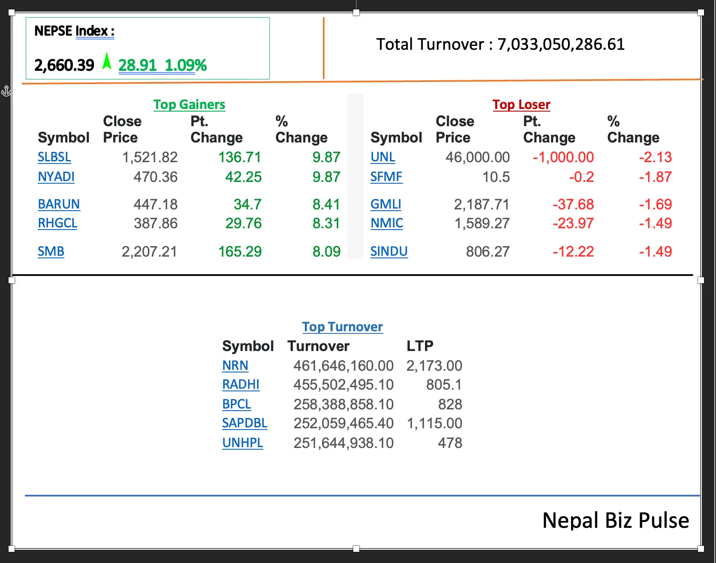Open the NYADI symbol link
Image resolution: width=716 pixels, height=563 pixels.
[56, 177]
